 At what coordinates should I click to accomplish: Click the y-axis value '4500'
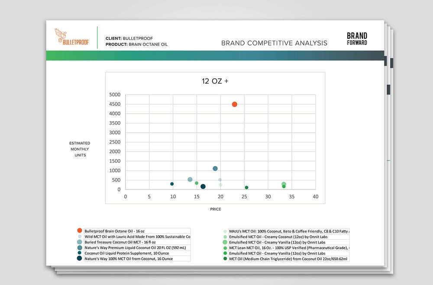coord(115,104)
